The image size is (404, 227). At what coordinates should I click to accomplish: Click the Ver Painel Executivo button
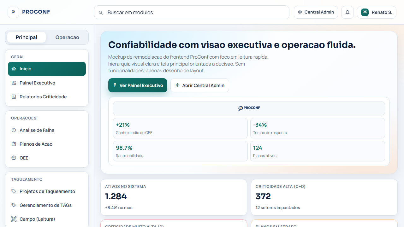coord(138,85)
